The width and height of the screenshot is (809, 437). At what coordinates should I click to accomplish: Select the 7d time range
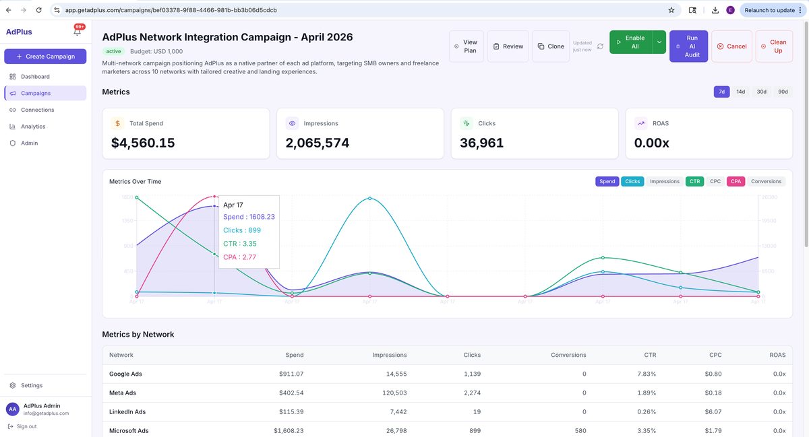tap(721, 92)
